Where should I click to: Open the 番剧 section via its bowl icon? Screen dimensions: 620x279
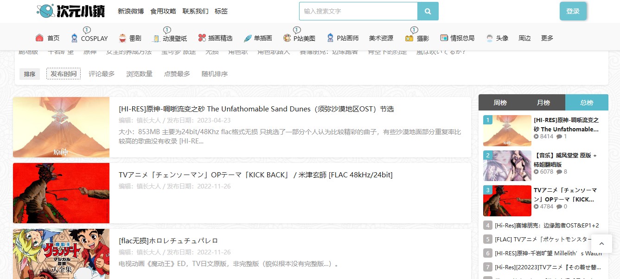(122, 37)
